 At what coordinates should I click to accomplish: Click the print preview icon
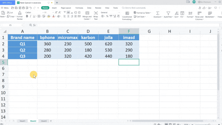(x=27, y=8)
